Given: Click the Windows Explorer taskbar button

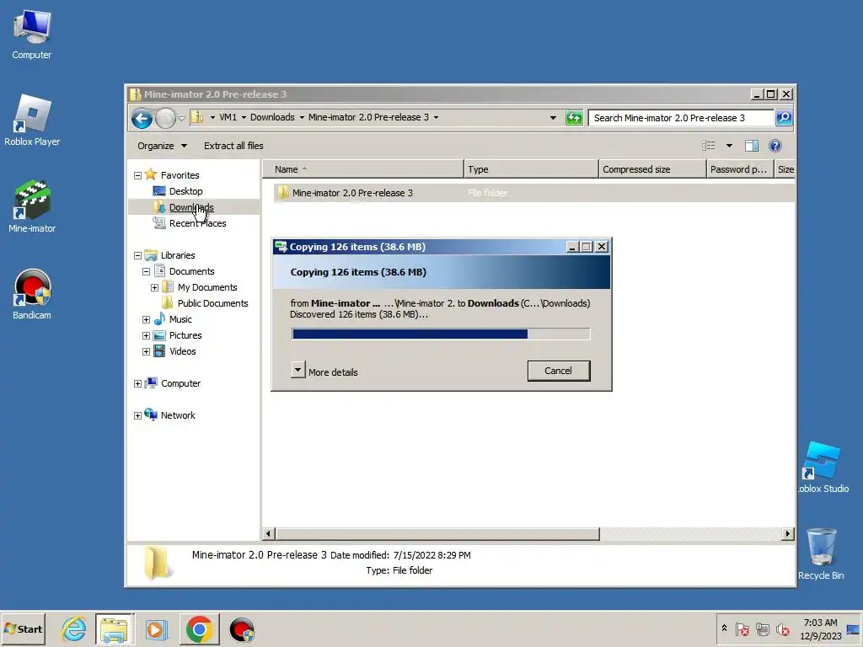Looking at the screenshot, I should coord(114,628).
